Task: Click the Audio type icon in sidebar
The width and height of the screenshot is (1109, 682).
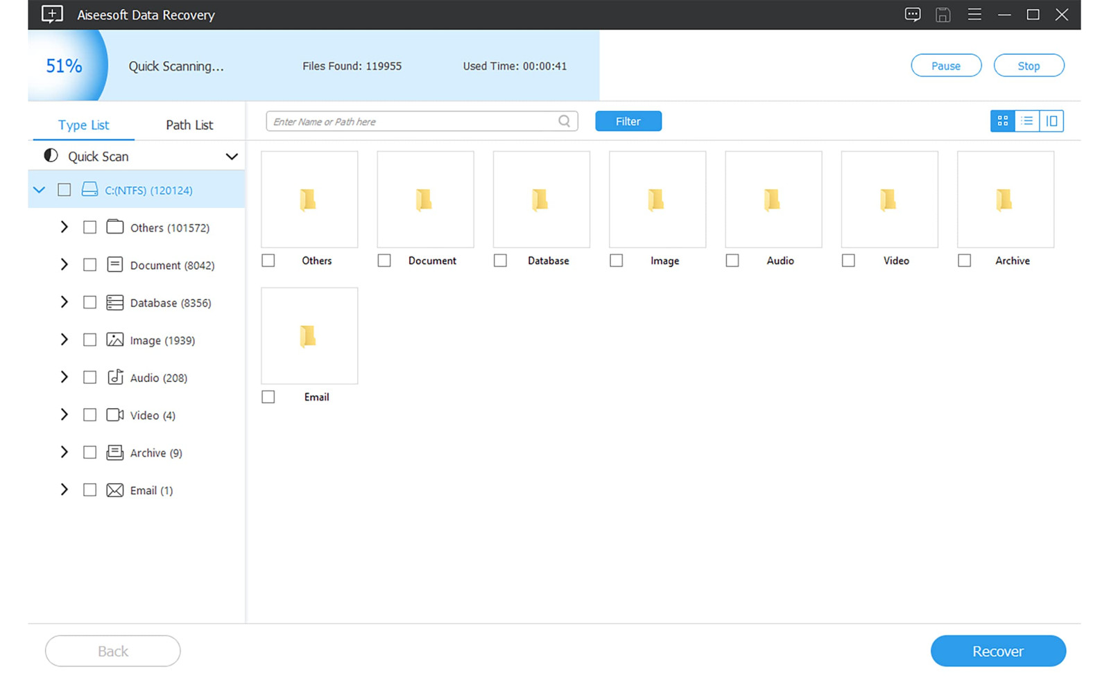Action: 115,377
